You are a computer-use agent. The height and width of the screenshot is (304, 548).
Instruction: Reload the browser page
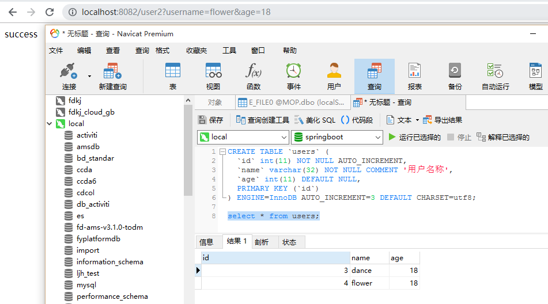(50, 12)
